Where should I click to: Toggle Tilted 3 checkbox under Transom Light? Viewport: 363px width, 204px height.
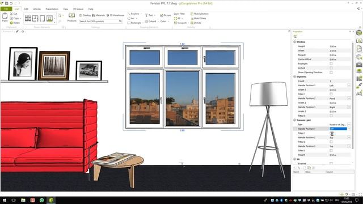click(x=331, y=151)
